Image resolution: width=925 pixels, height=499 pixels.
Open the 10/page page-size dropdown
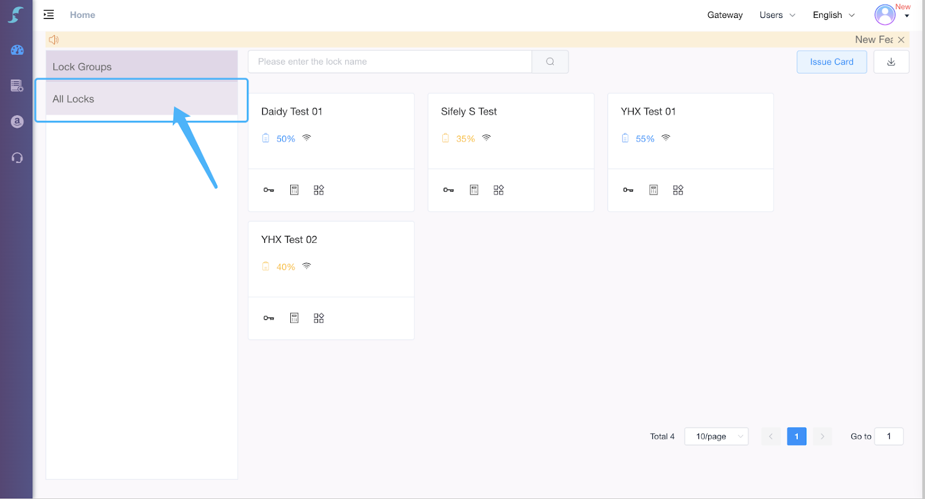[x=716, y=437]
